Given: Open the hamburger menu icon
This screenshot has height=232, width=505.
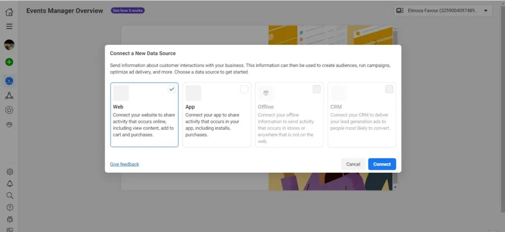Looking at the screenshot, I should (x=9, y=27).
